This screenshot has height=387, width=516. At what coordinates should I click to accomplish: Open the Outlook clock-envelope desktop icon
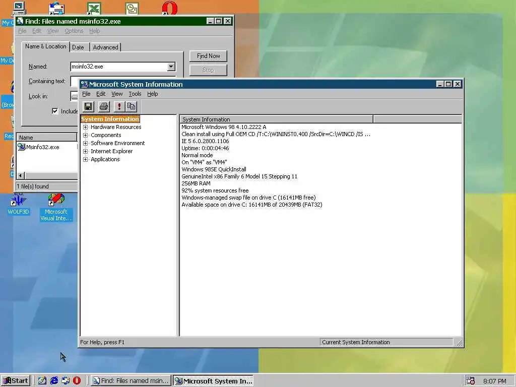point(132,8)
